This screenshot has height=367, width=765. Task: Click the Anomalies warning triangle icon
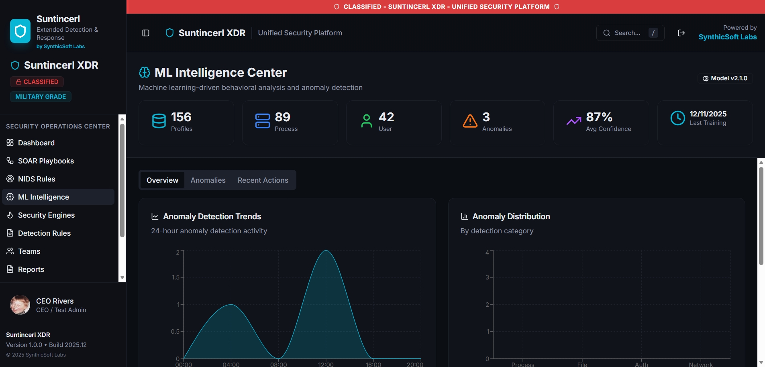pyautogui.click(x=471, y=120)
